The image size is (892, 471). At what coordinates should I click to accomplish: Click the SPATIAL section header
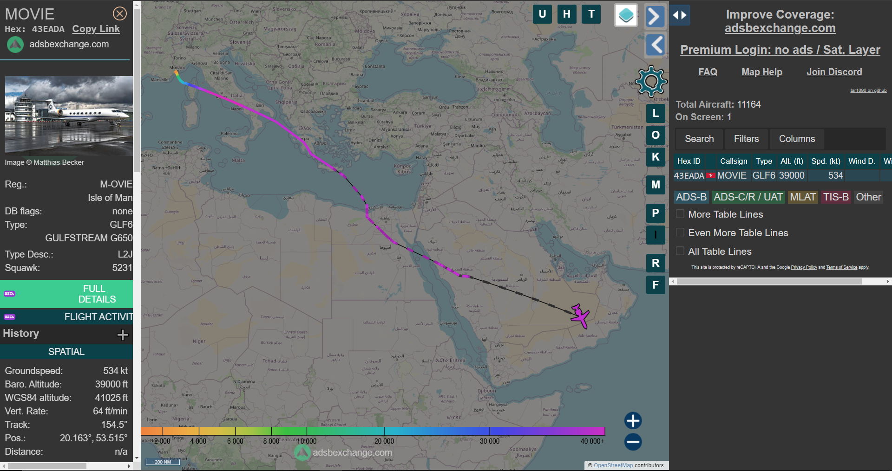[66, 352]
